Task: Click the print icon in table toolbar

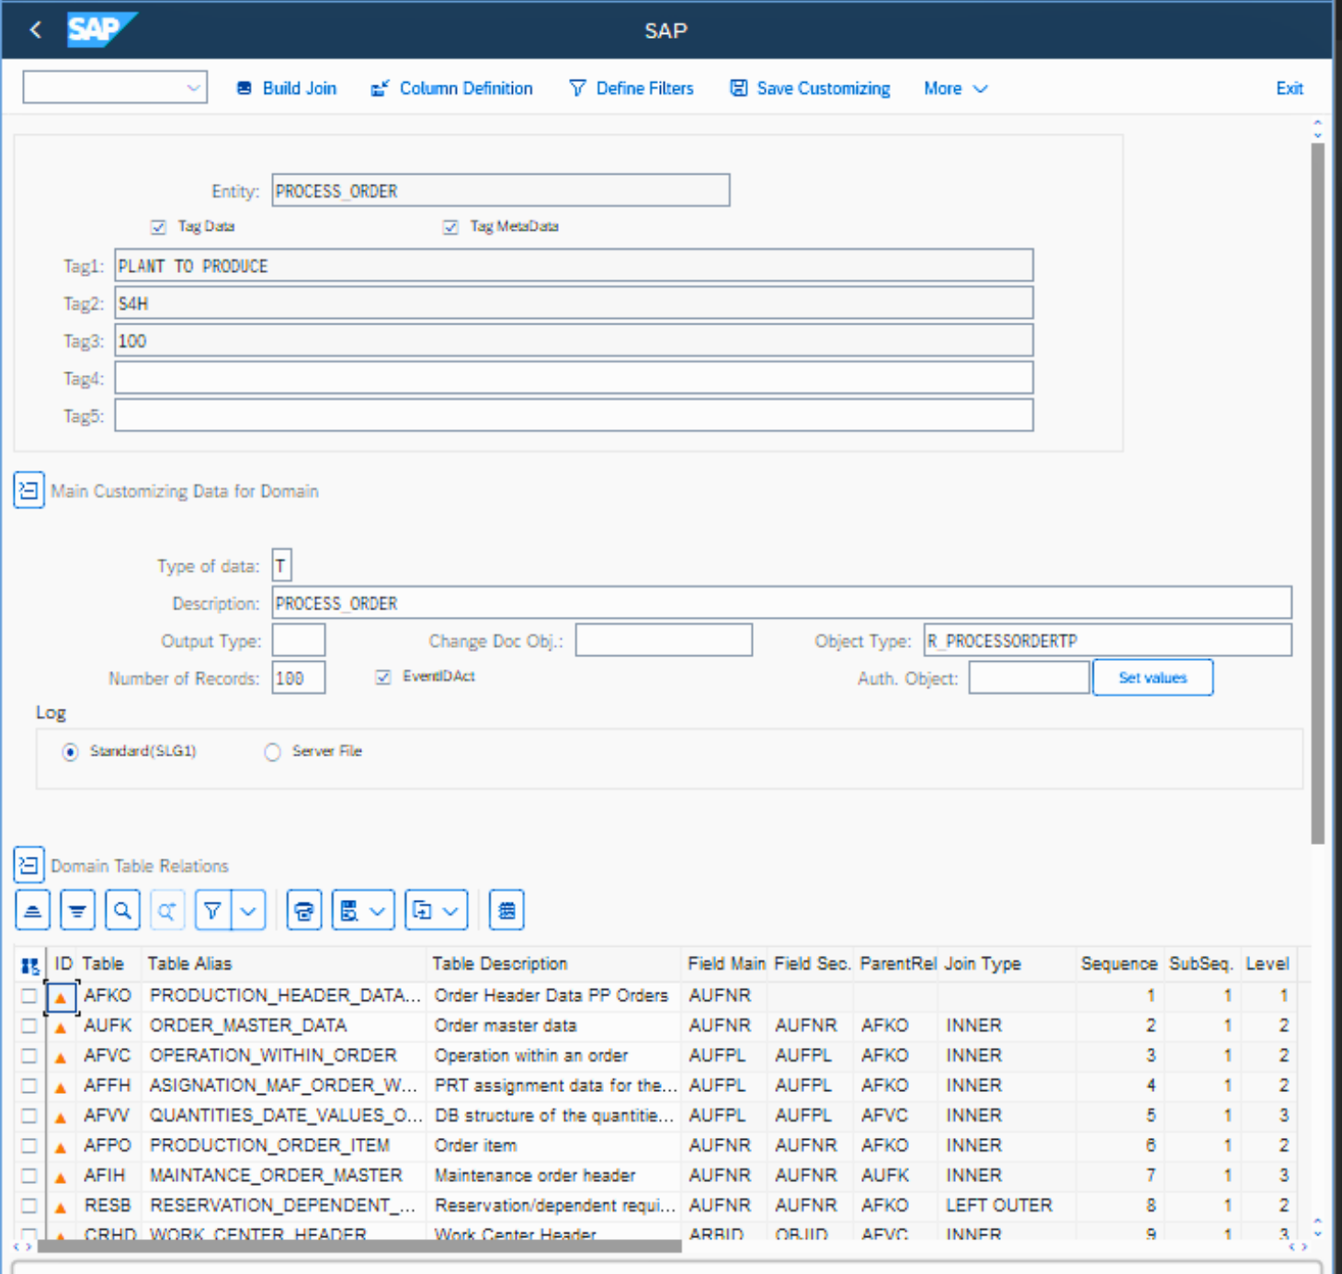Action: coord(304,911)
